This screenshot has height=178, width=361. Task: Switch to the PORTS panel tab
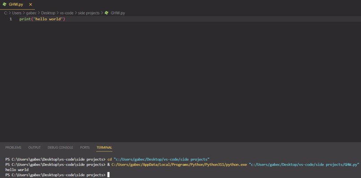pos(85,148)
